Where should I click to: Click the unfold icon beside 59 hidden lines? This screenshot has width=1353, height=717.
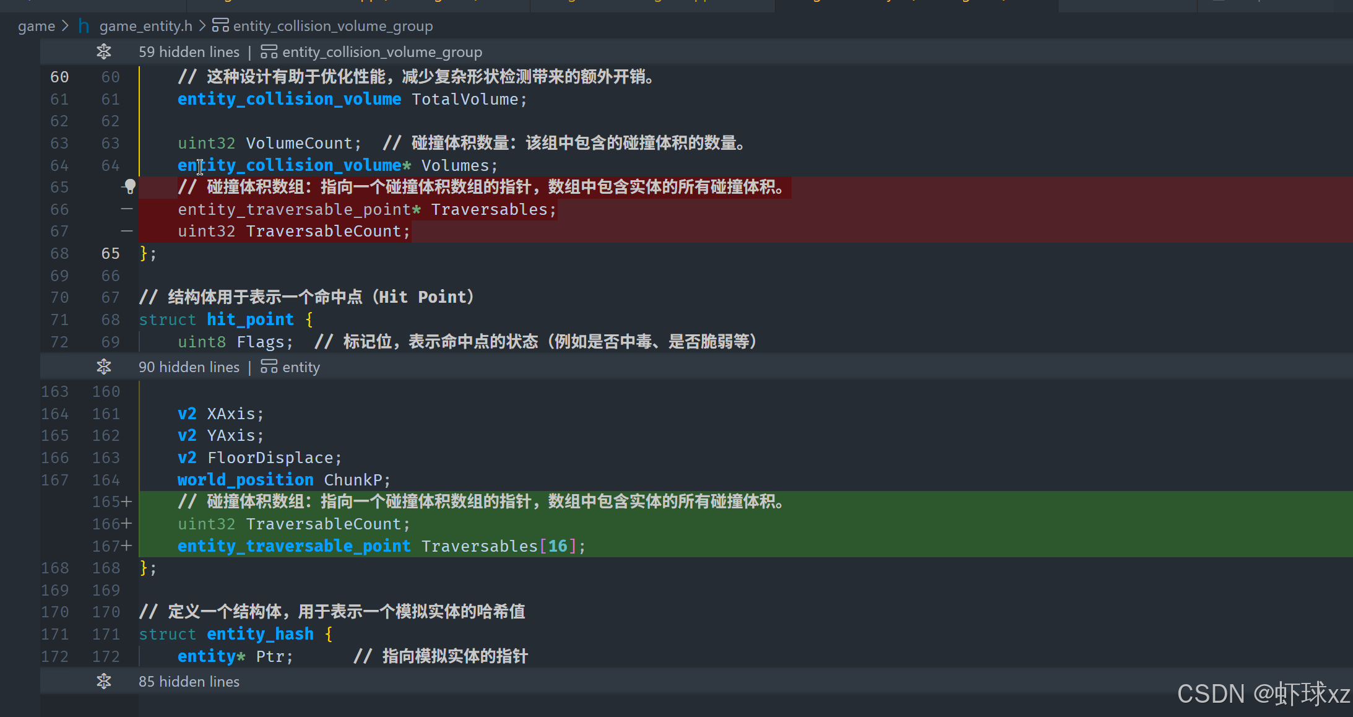tap(103, 52)
